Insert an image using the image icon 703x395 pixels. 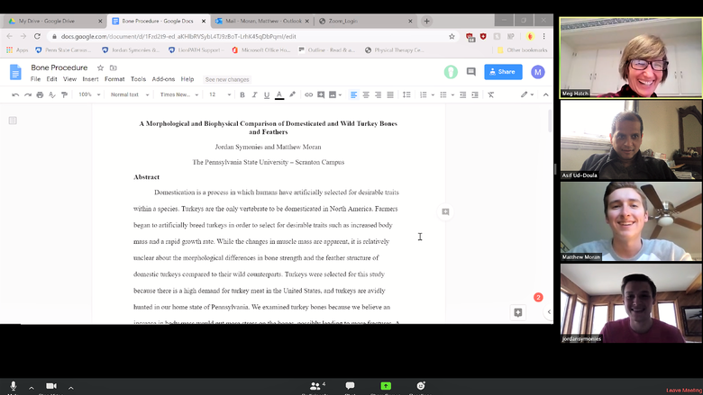pos(333,94)
